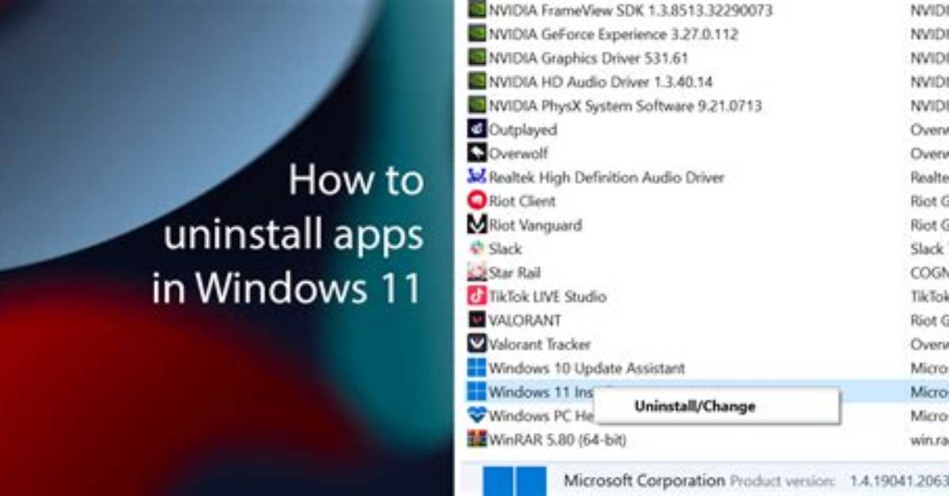Click the NVIDIA PhysX System Software icon

point(477,105)
